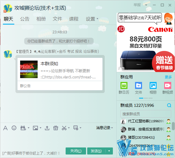Click 更多 to see more group apps
The height and width of the screenshot is (158, 175).
168,77
